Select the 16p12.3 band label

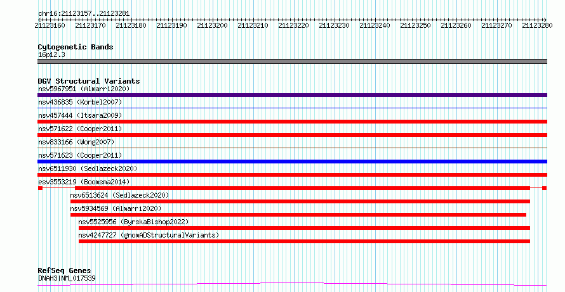coord(51,55)
